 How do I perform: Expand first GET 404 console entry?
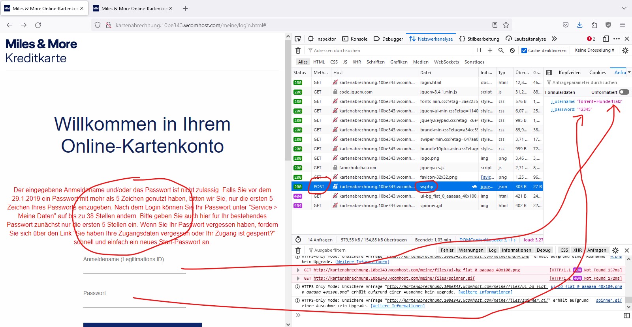298,270
